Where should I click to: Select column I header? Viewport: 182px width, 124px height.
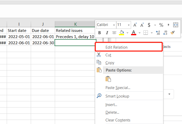point(19,24)
